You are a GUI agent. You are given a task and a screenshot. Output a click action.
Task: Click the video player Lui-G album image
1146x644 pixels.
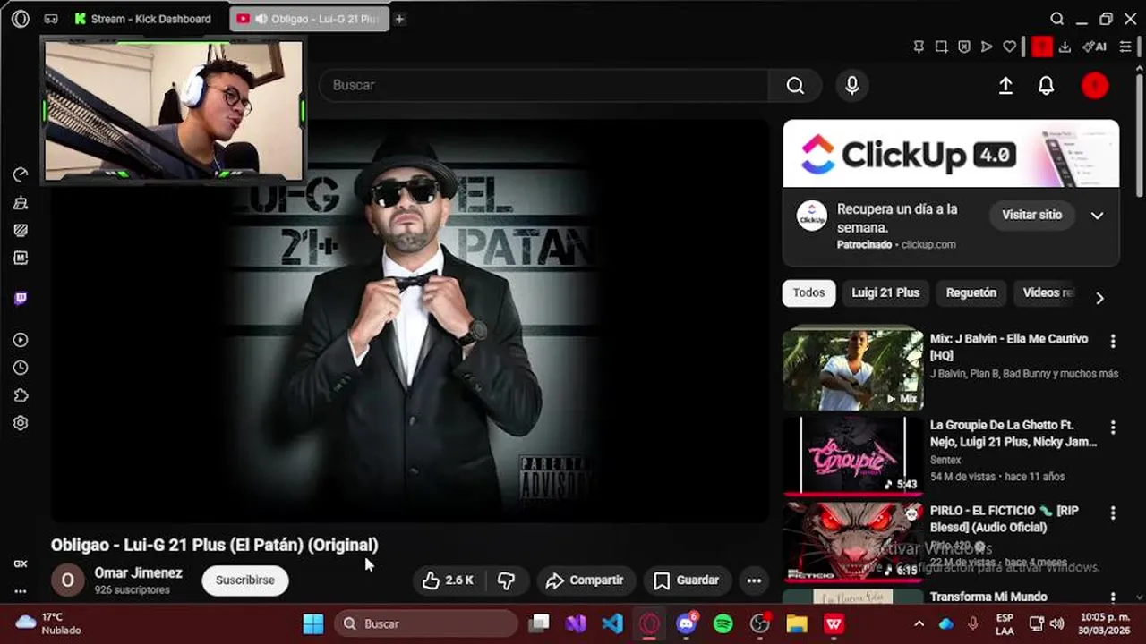pyautogui.click(x=410, y=320)
